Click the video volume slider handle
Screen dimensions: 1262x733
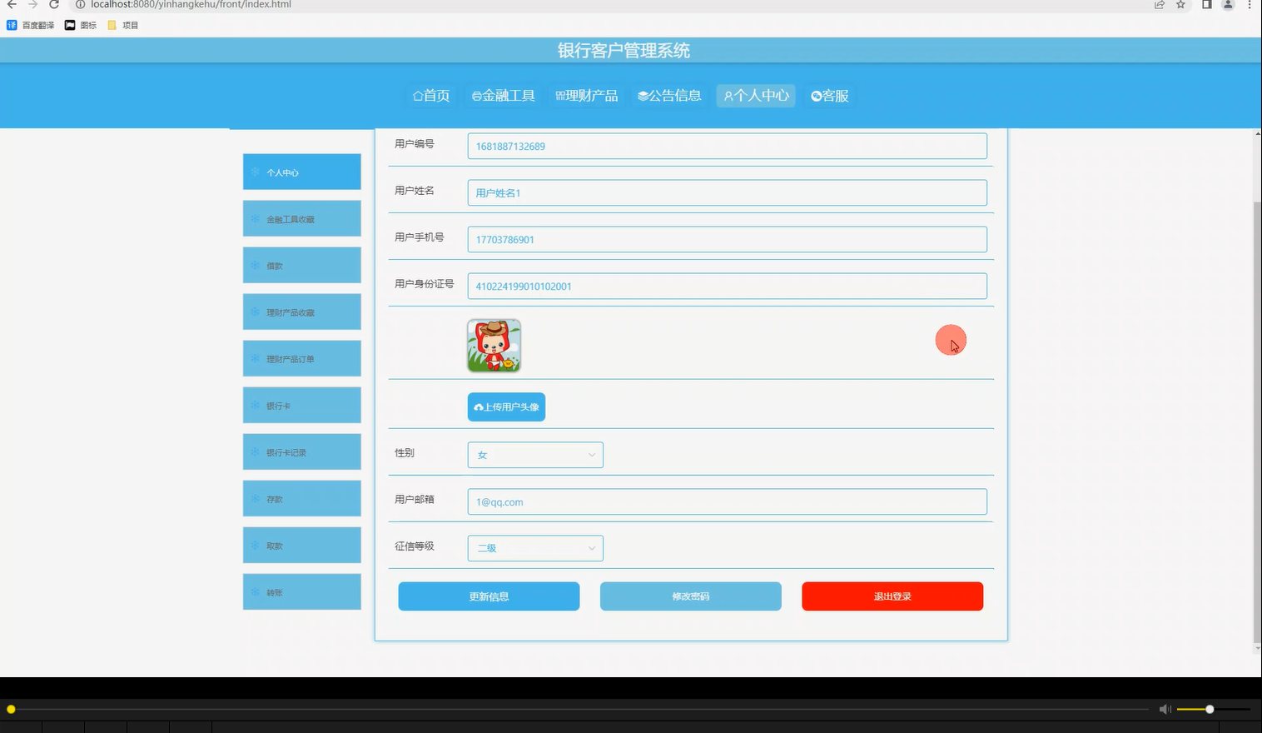1209,709
